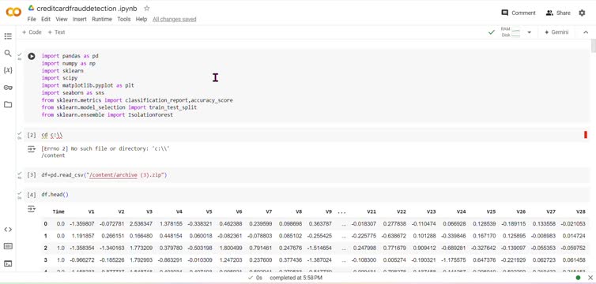Click the Share button
The width and height of the screenshot is (596, 284).
click(558, 13)
